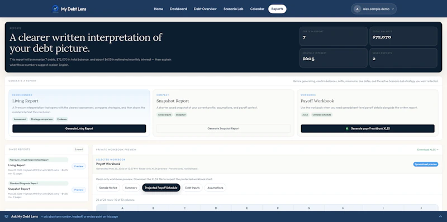The image size is (447, 222).
Task: Click the Saved inputs tag
Action: pyautogui.click(x=165, y=115)
